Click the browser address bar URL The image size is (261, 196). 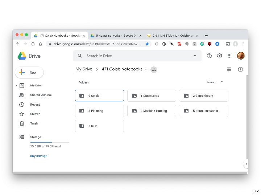coord(97,44)
